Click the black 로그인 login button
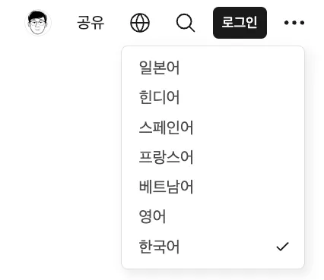 tap(240, 23)
